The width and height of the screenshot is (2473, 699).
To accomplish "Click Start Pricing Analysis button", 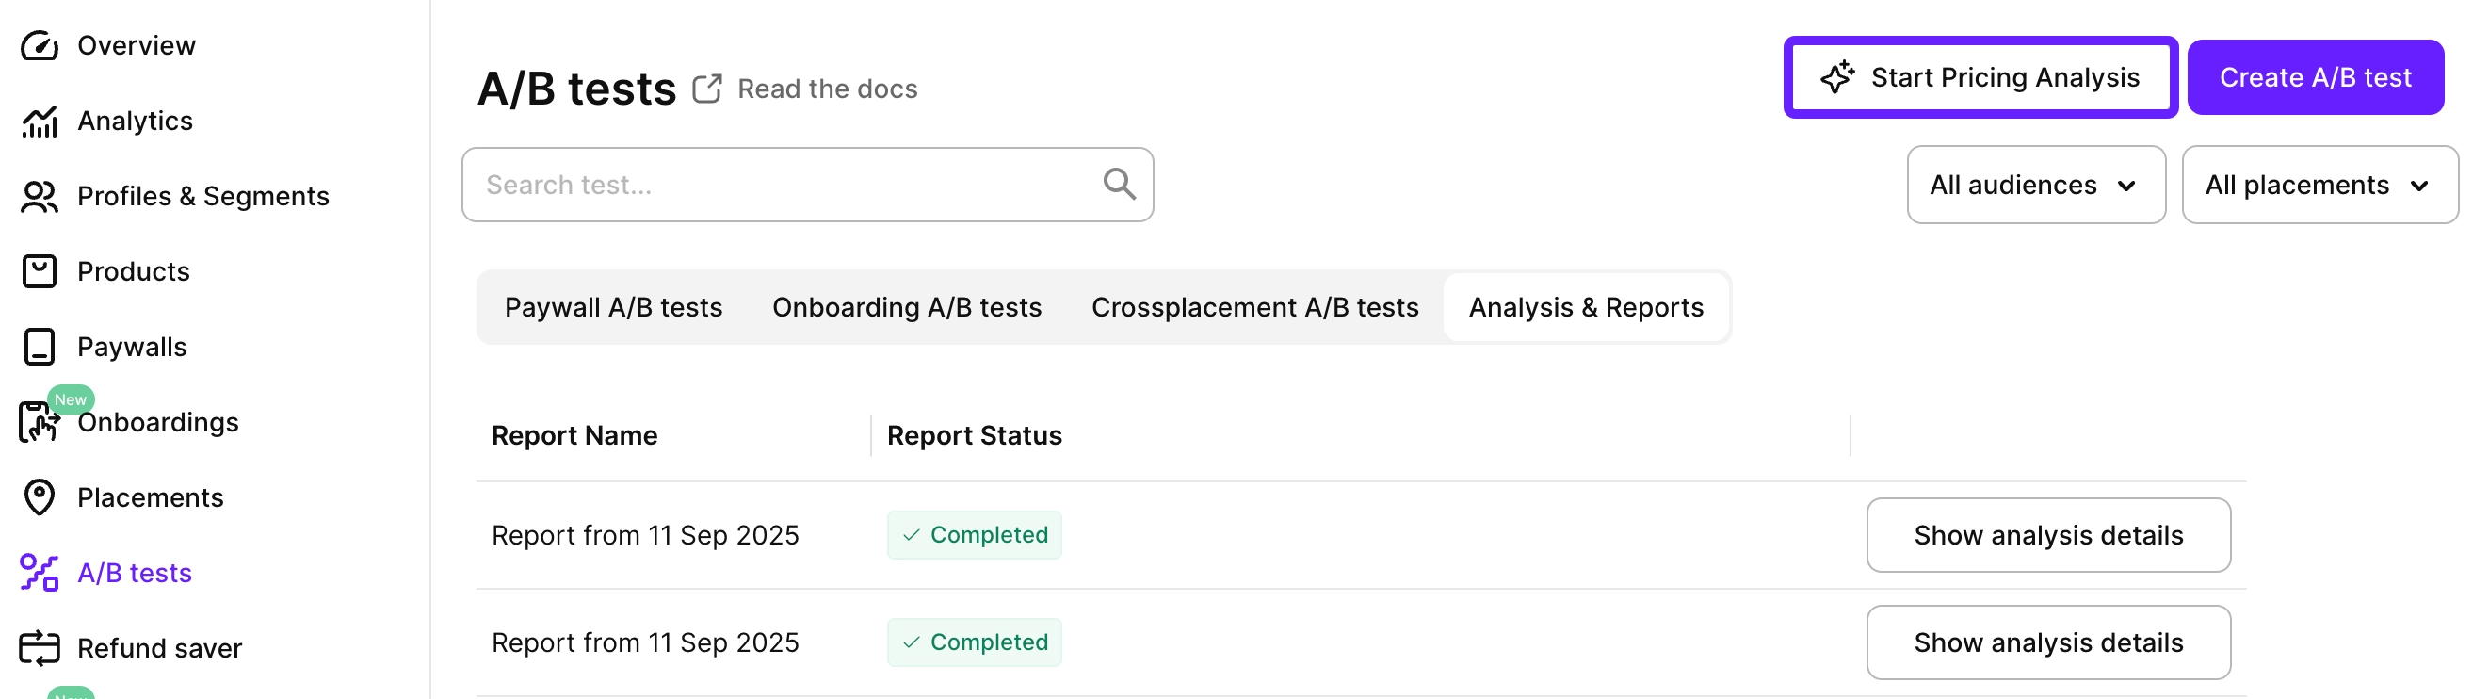I will coord(1980,78).
